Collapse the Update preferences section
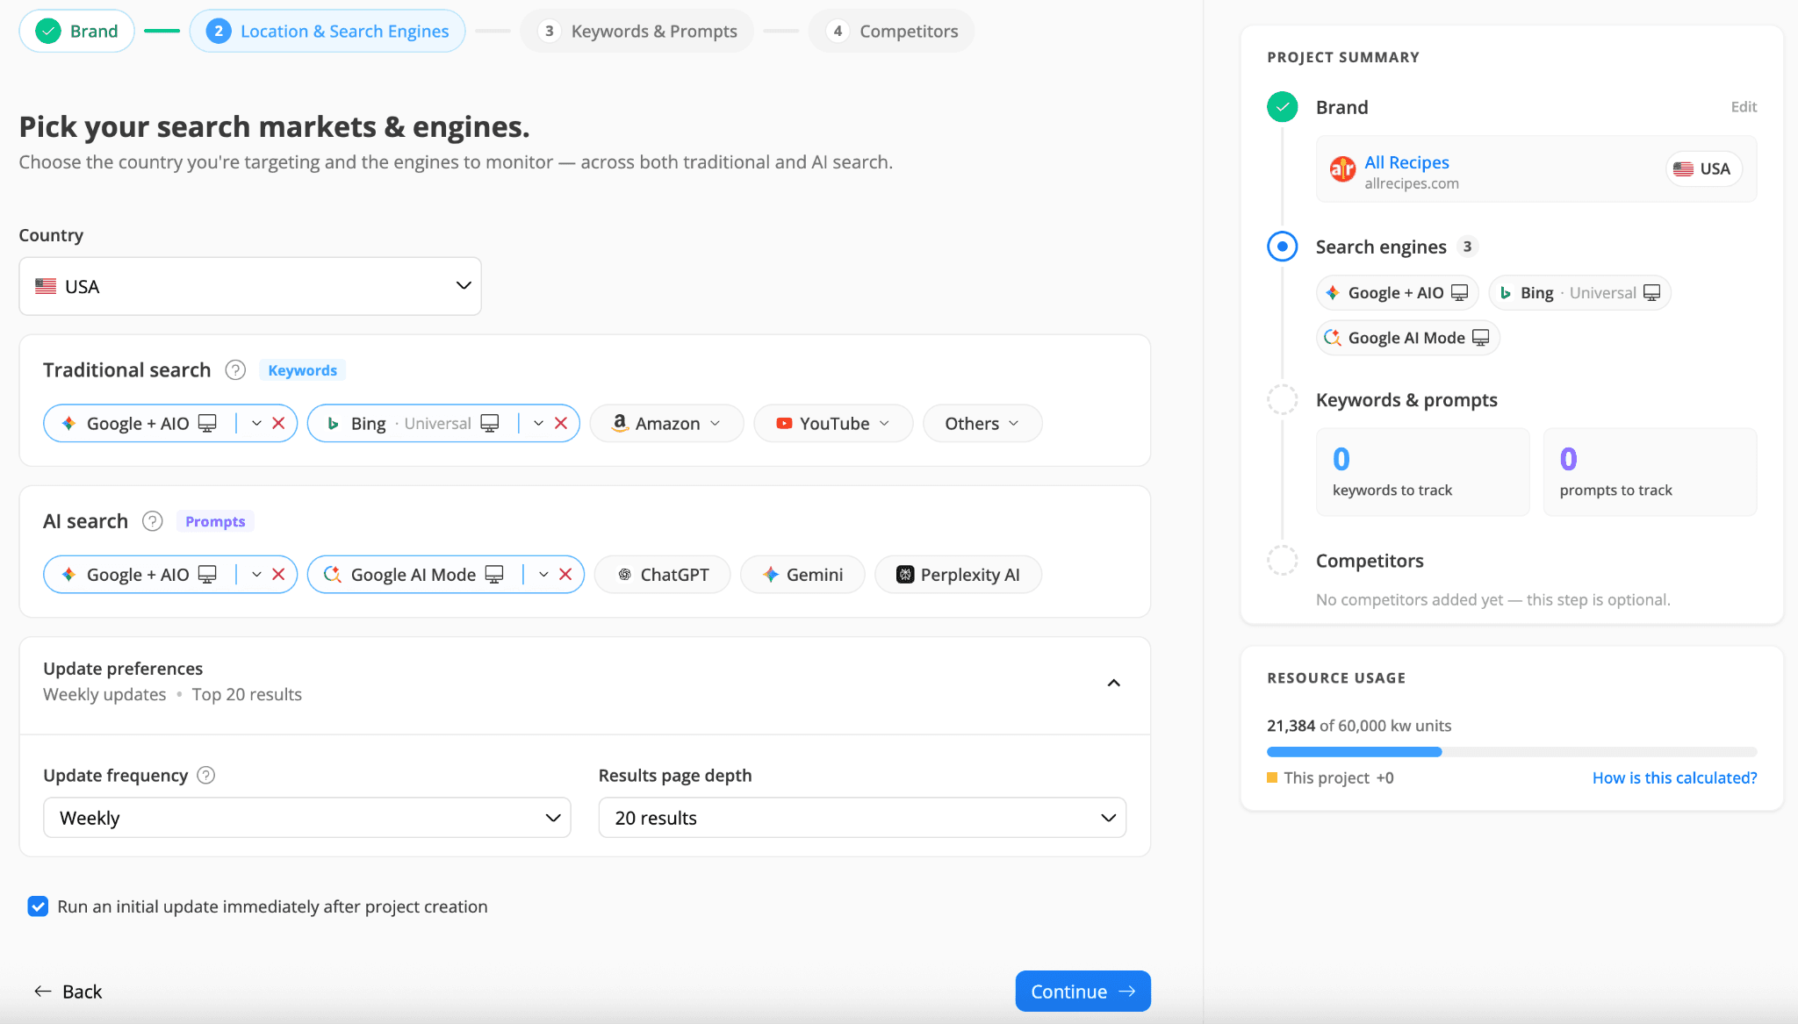Screen dimensions: 1798x1024 [x=1114, y=683]
